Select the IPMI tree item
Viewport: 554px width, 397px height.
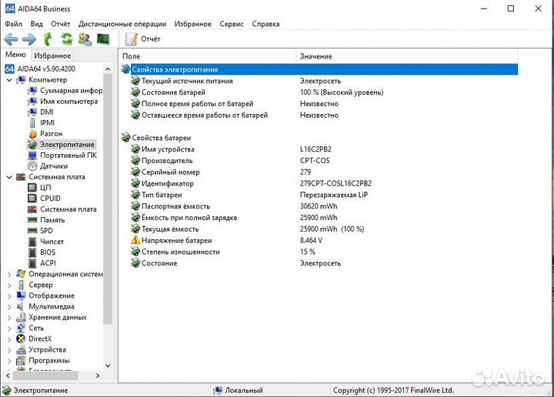click(48, 123)
